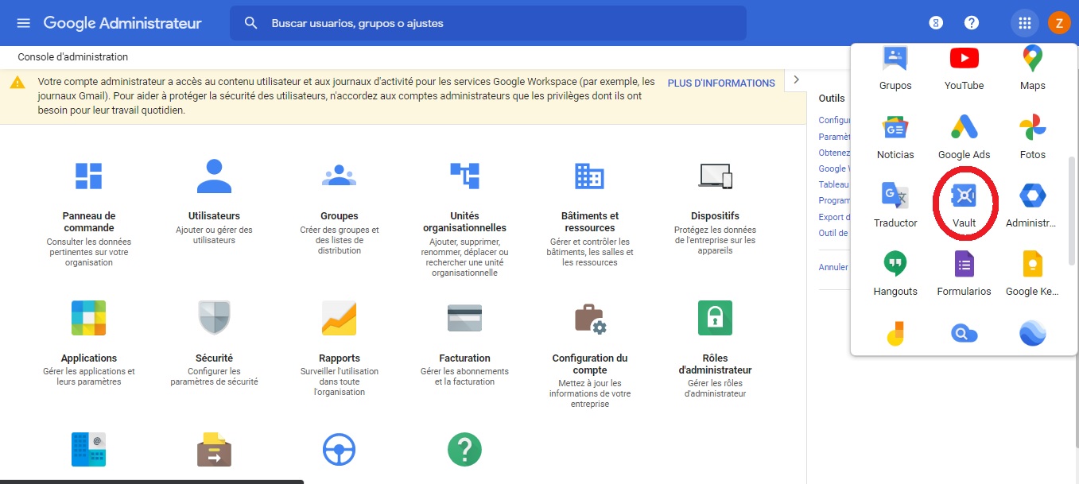Viewport: 1079px width, 484px height.
Task: Open the main hamburger menu
Action: [24, 23]
